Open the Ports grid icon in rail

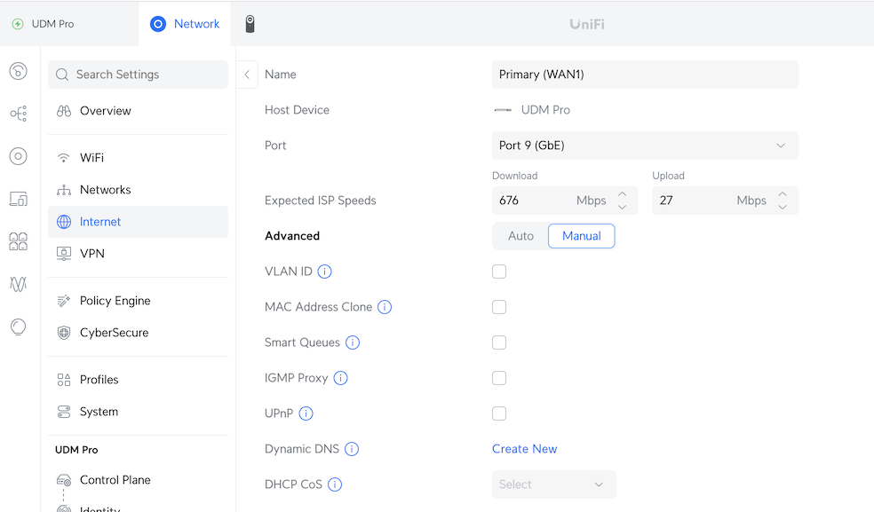tap(18, 241)
